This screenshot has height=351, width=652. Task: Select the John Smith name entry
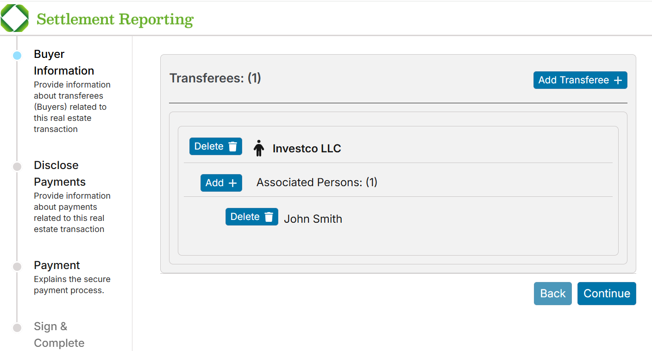click(313, 219)
